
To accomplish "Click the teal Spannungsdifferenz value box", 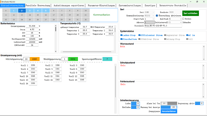I will coord(107,59).
